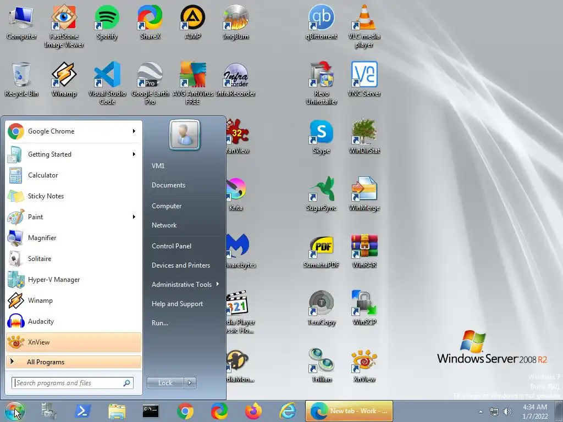Screen dimensions: 563x422
Task: Select the Trillian desktop icon
Action: (x=321, y=365)
